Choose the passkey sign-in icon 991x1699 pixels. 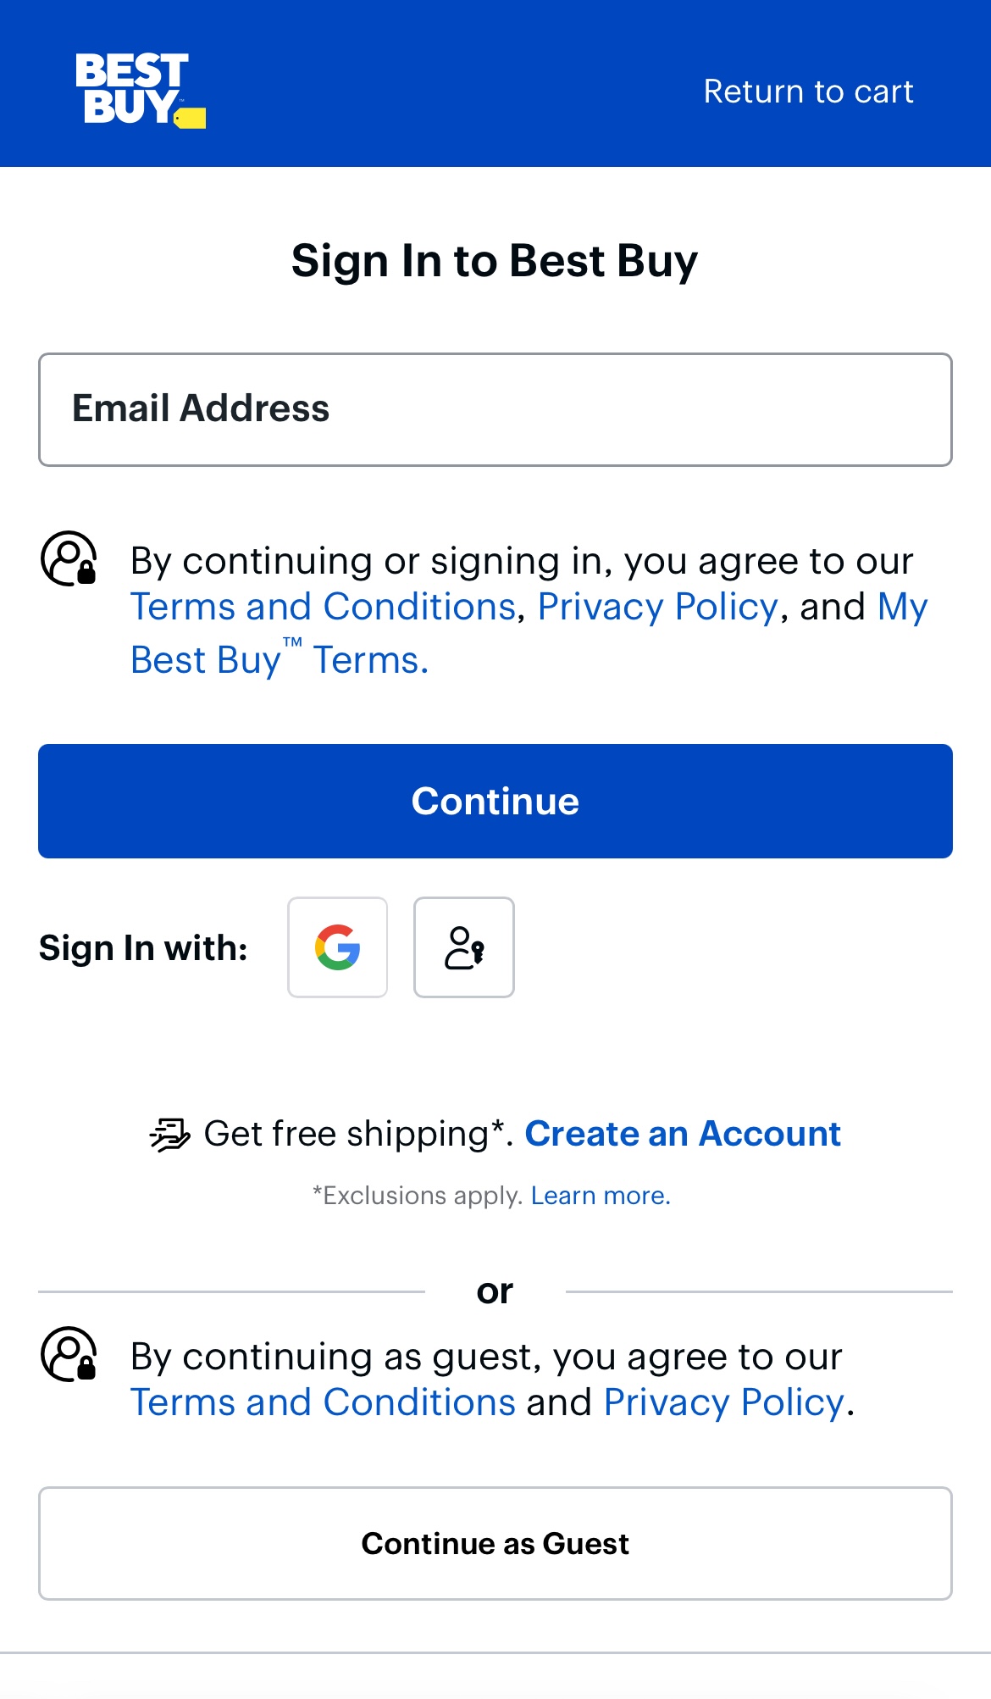[x=463, y=947]
